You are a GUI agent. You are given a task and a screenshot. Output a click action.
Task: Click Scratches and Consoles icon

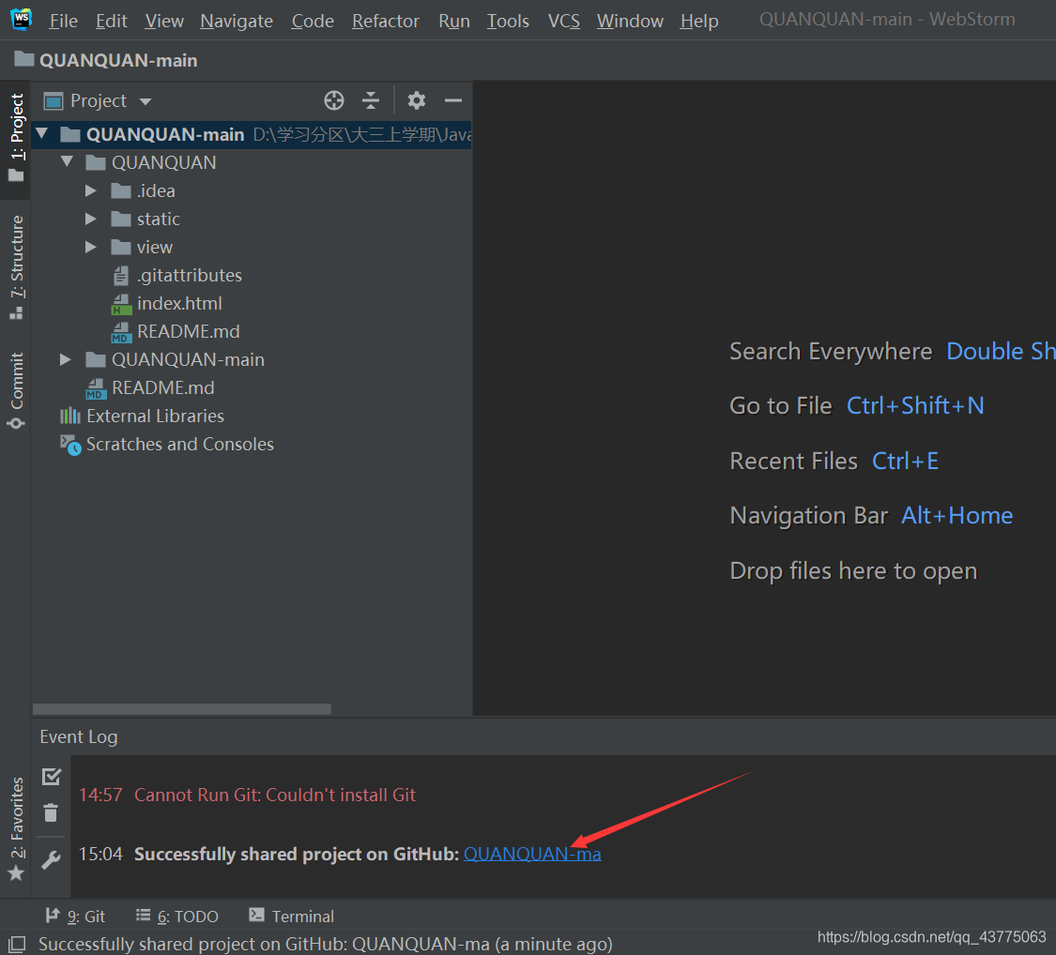(70, 444)
